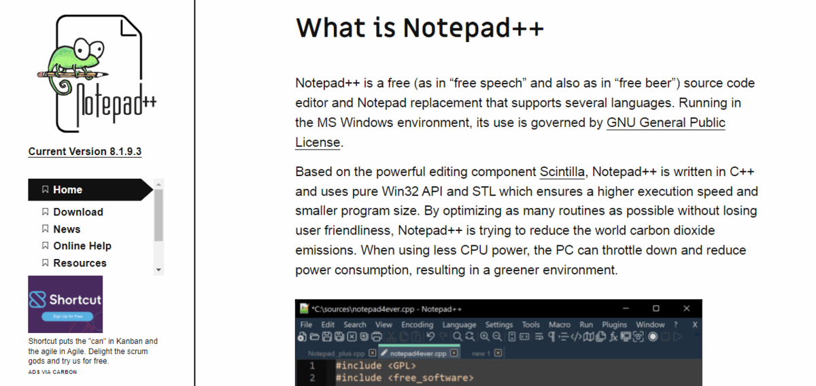Click Word Wrap icon in Notepad++ screenshot
The height and width of the screenshot is (386, 816).
(539, 336)
